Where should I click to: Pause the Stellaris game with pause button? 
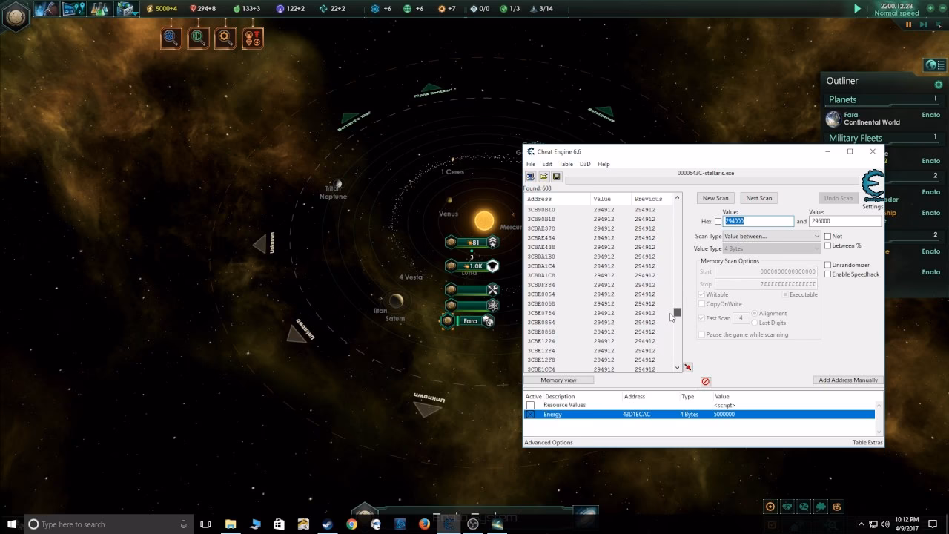click(x=908, y=24)
